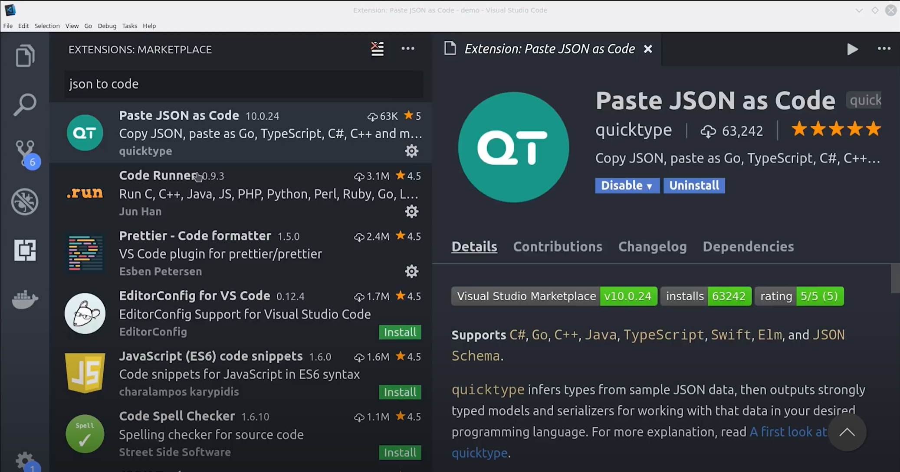Screen dimensions: 900x472
Task: Install EditorConfig for VS Code
Action: click(x=400, y=332)
